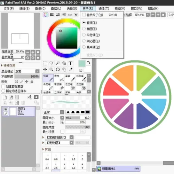Viewport: 174px width, 174px height.
Task: Expand the 其他 section
Action: (x=43, y=149)
